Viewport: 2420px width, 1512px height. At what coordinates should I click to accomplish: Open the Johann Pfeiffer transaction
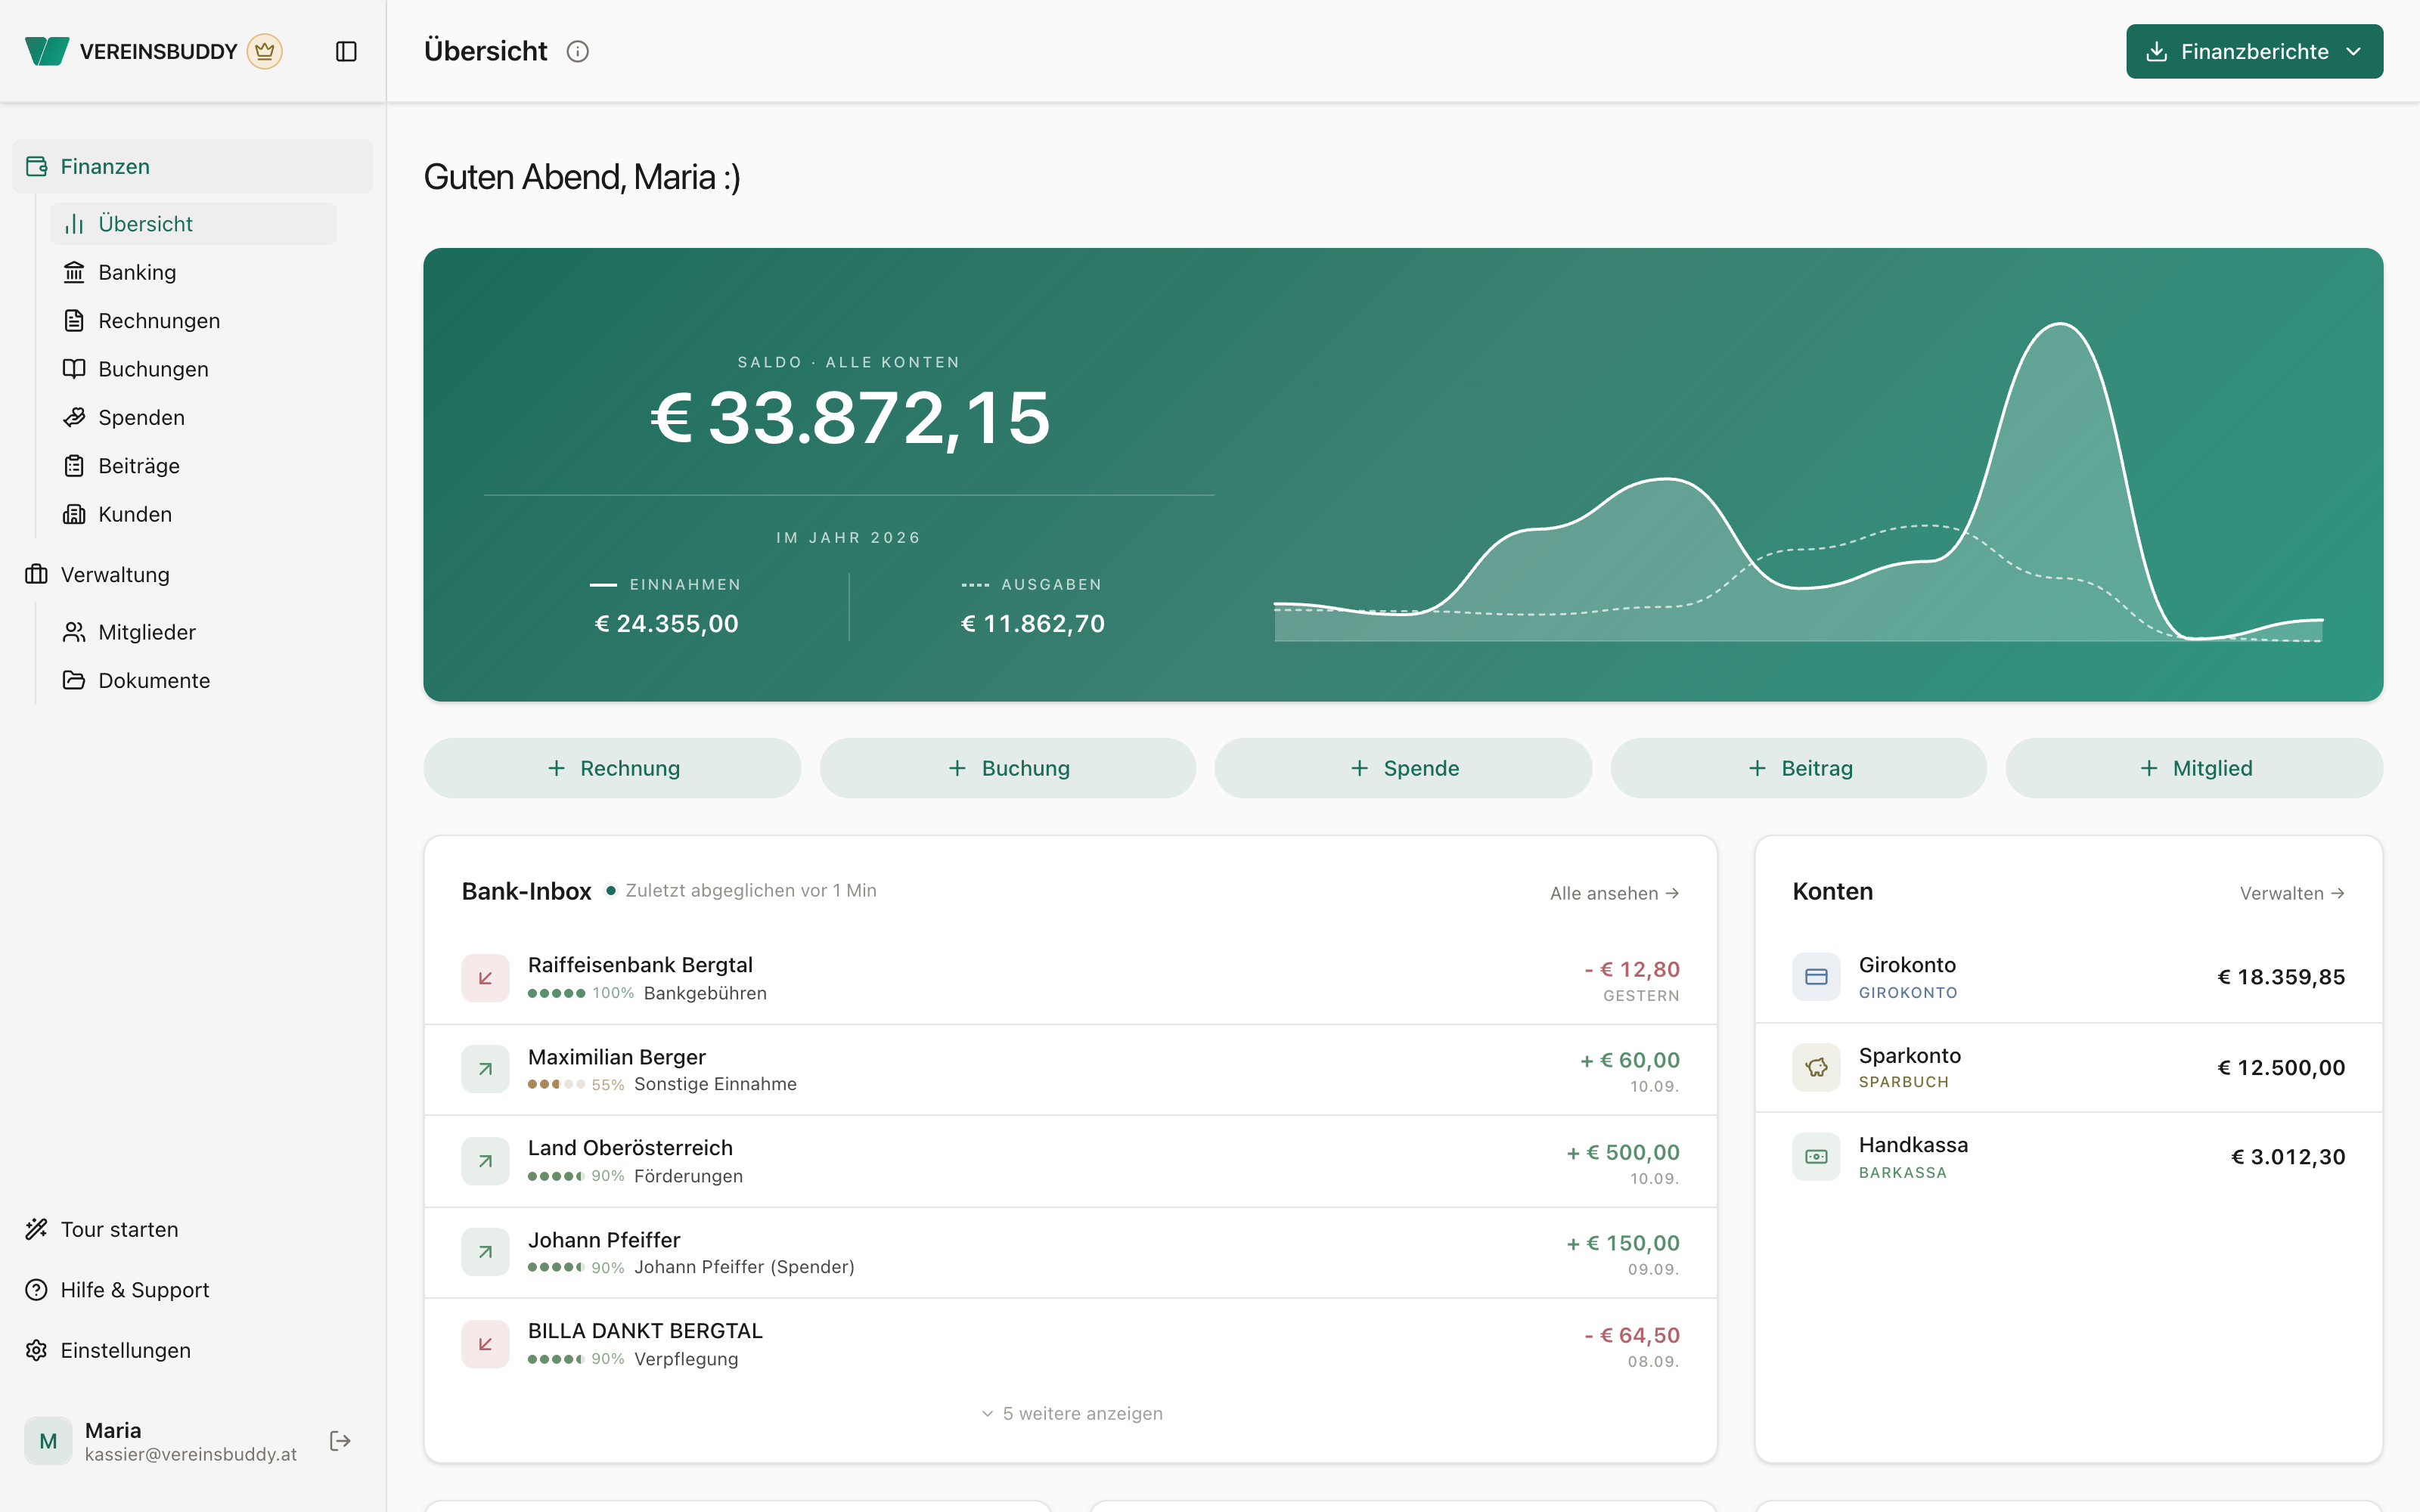click(x=1070, y=1253)
